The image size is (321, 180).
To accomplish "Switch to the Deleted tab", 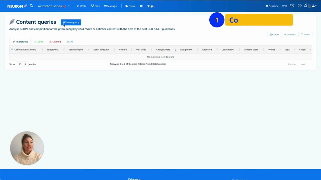I will point(55,42).
